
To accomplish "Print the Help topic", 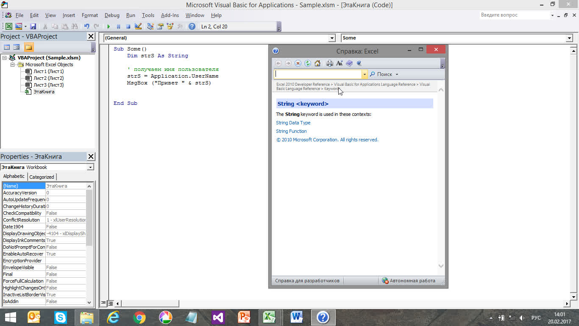I will point(330,63).
